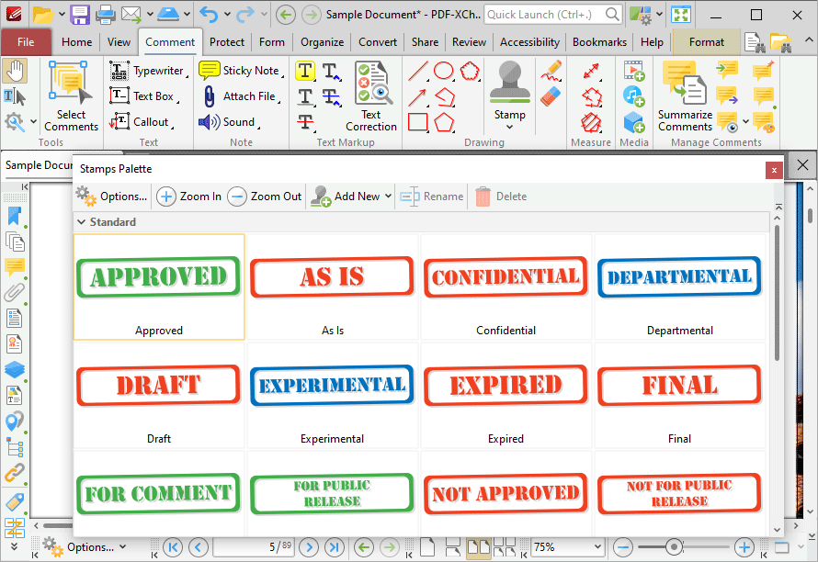Screen dimensions: 818x562
Task: Click Zoom Out in Stamps Palette
Action: (265, 196)
